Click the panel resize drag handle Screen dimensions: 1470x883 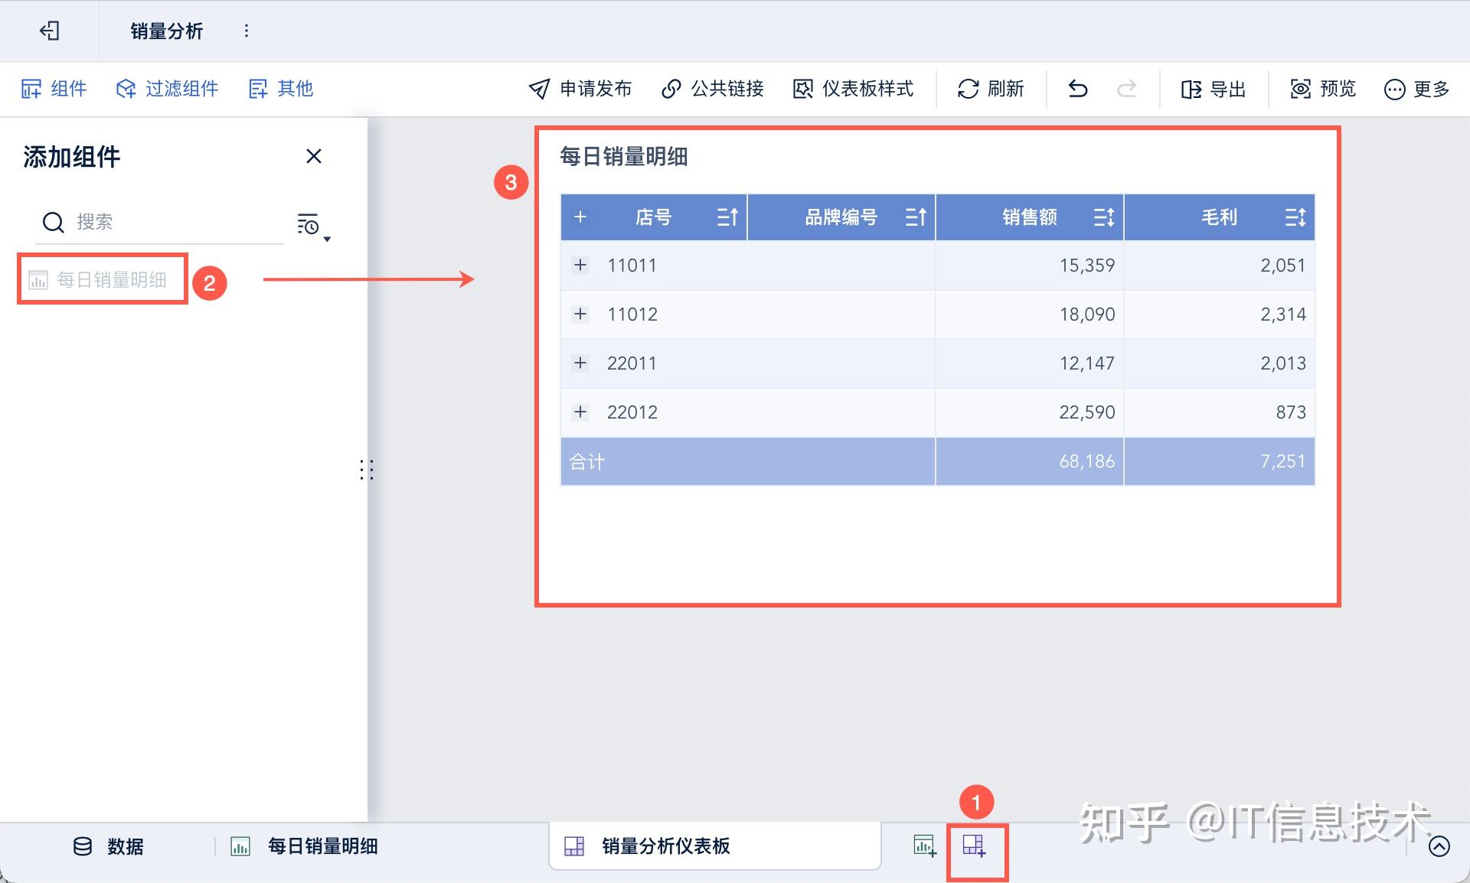(367, 470)
